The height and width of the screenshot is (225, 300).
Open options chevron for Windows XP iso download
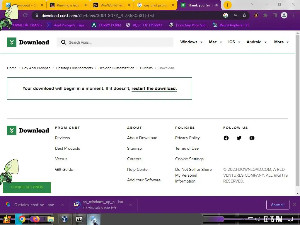click(130, 205)
